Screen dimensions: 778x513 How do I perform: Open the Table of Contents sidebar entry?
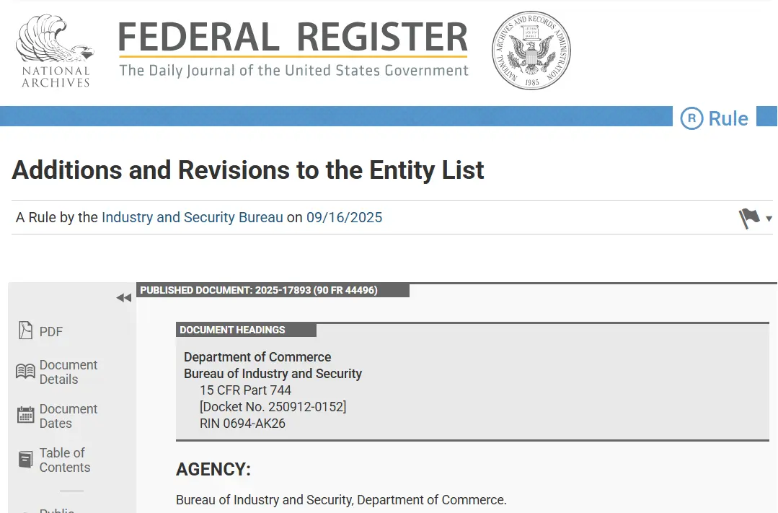point(64,460)
